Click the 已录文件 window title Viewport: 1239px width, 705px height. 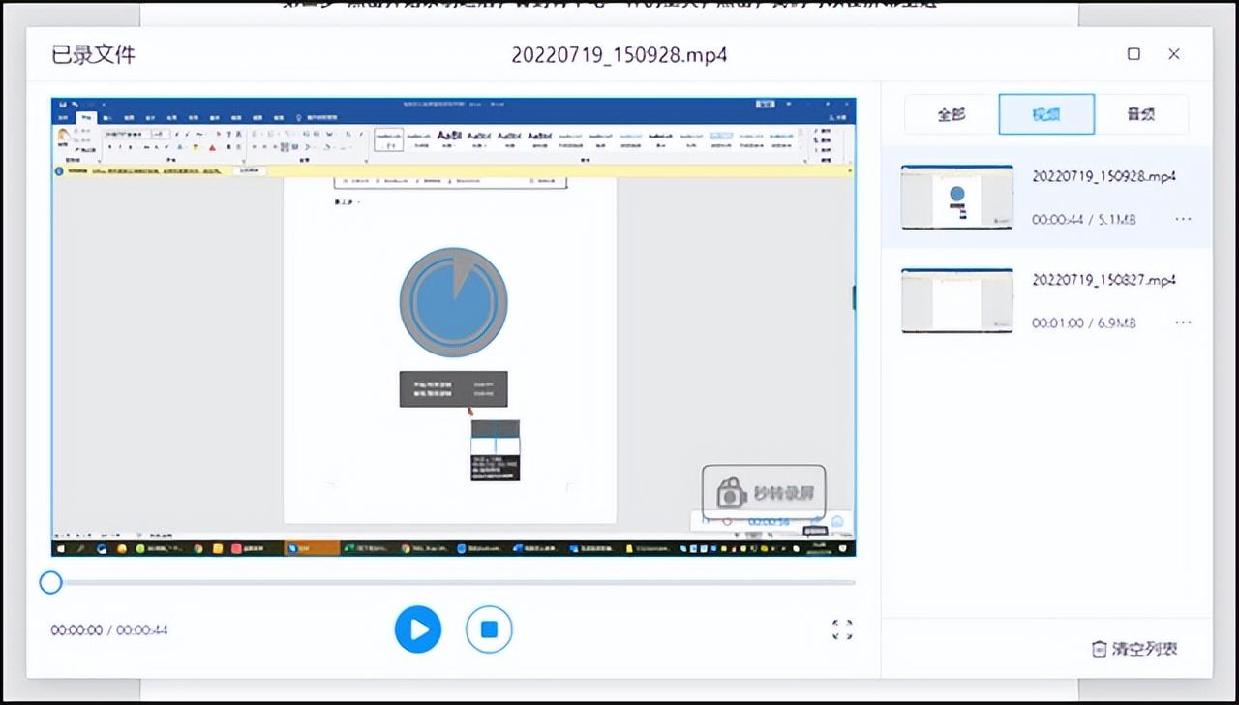(93, 55)
